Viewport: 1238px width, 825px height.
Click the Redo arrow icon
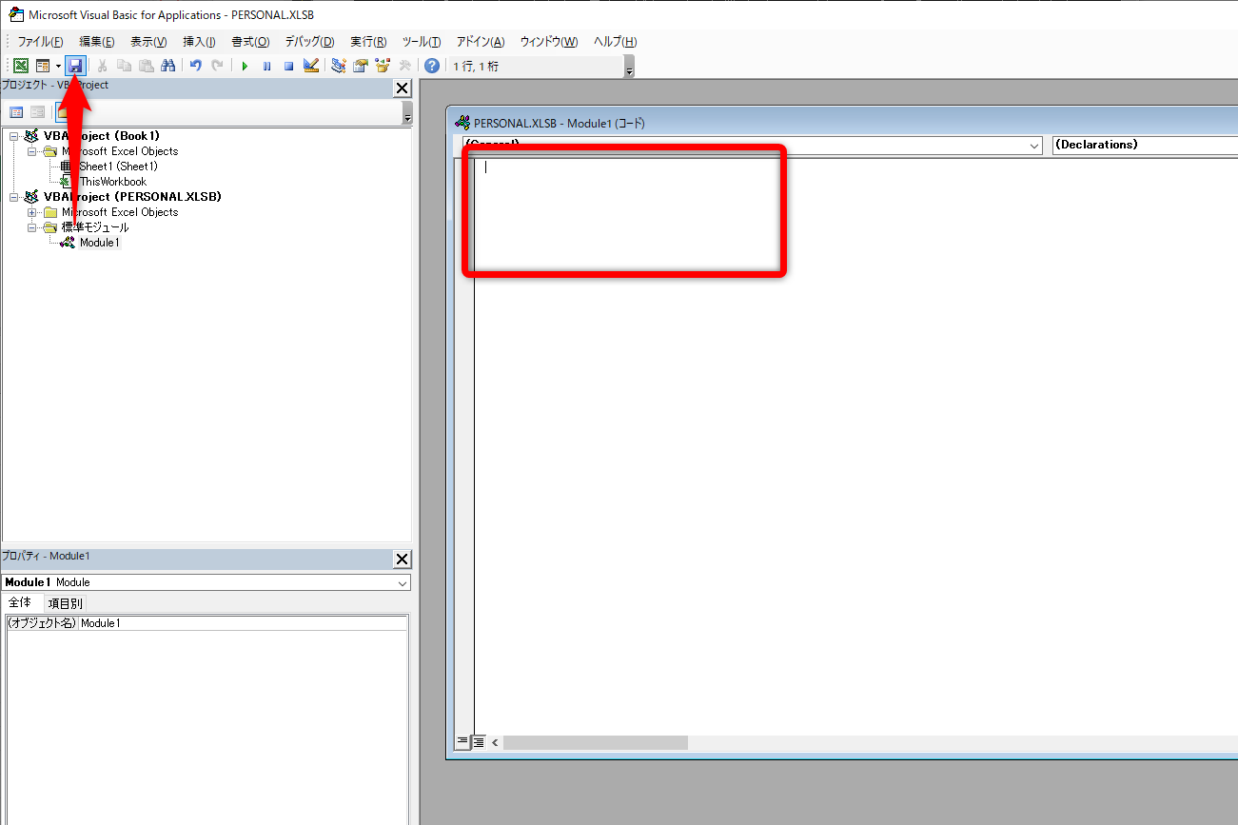click(217, 66)
